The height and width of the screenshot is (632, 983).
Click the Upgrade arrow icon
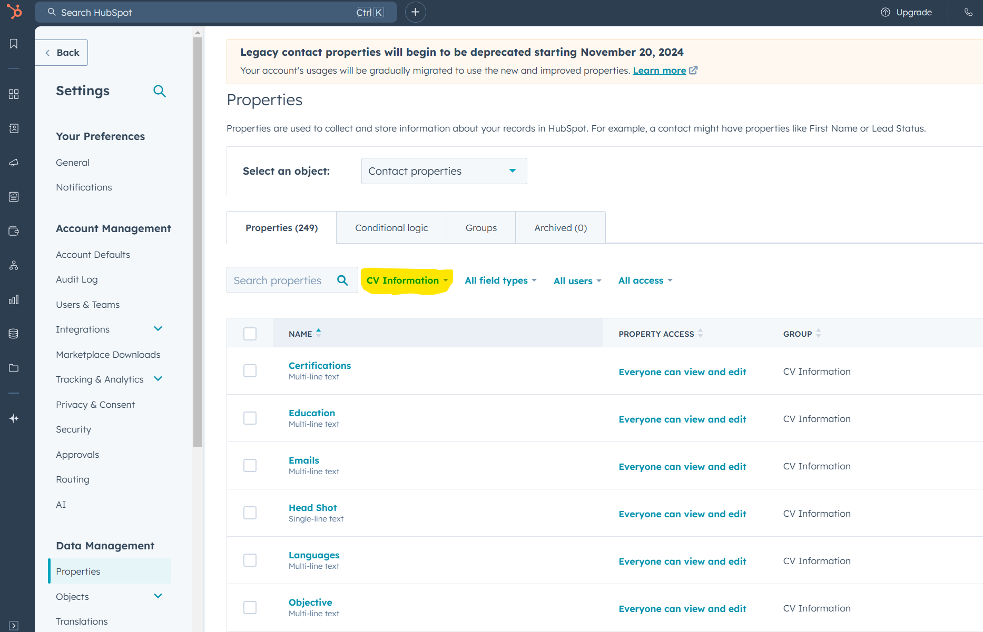[x=886, y=12]
